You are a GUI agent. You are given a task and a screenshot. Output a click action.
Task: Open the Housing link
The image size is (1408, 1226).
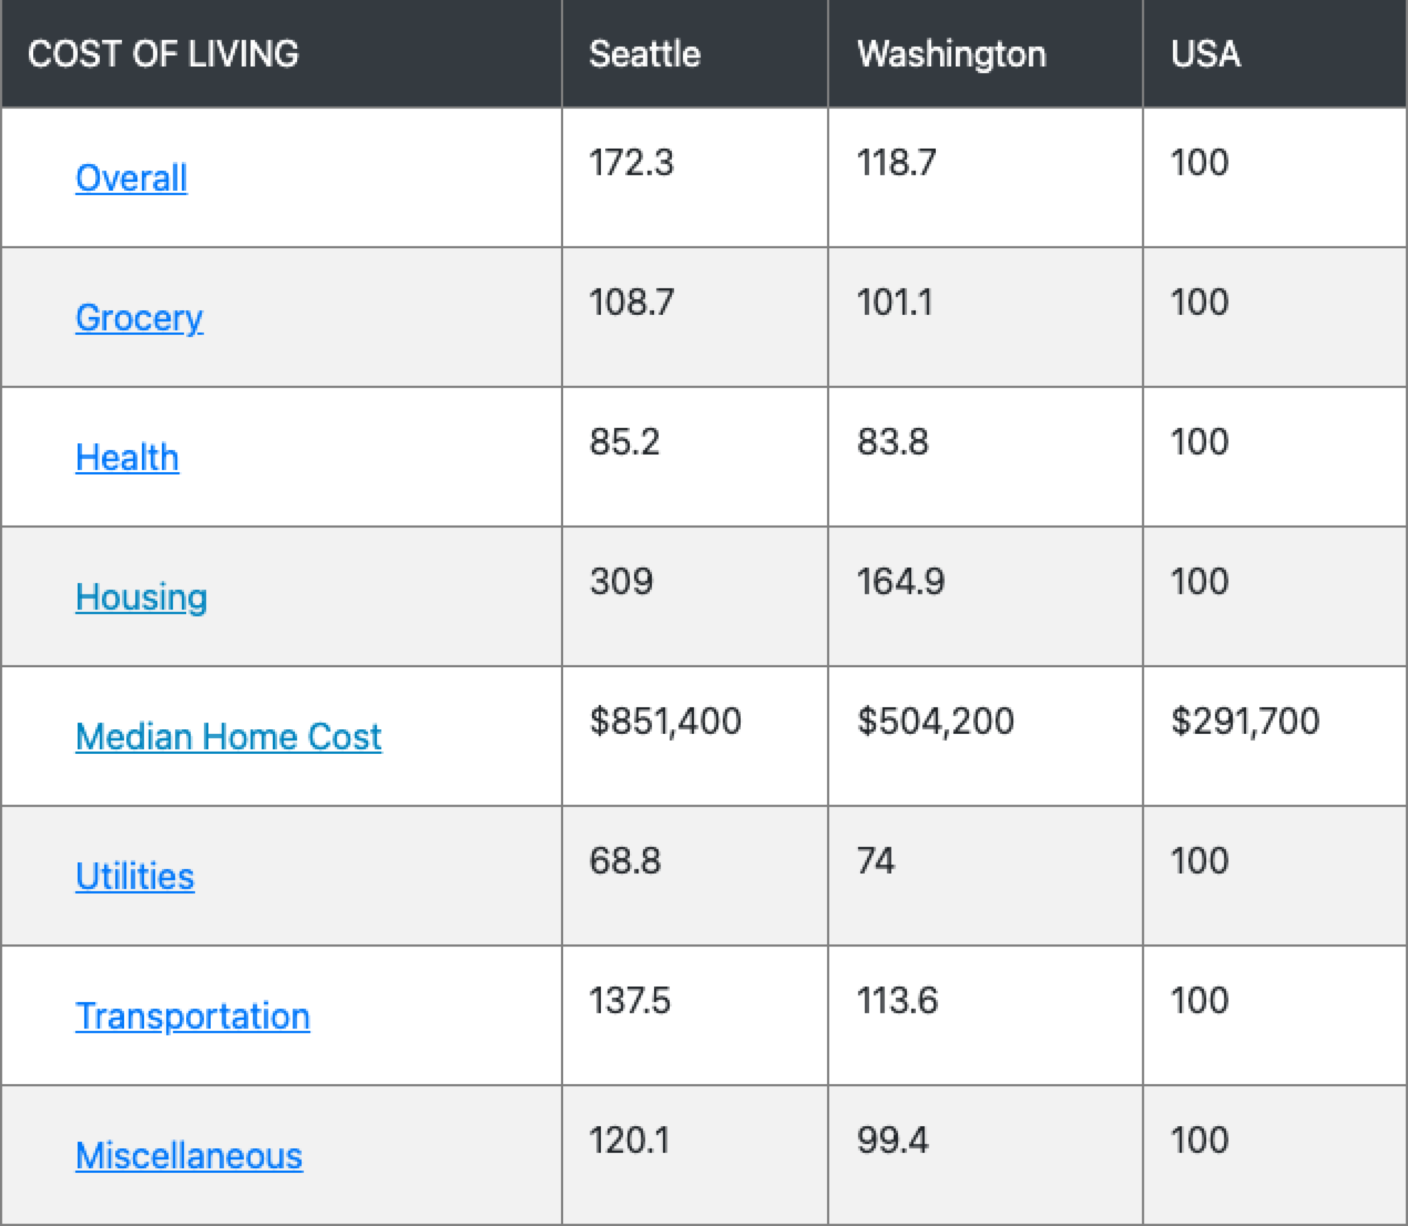[x=141, y=596]
